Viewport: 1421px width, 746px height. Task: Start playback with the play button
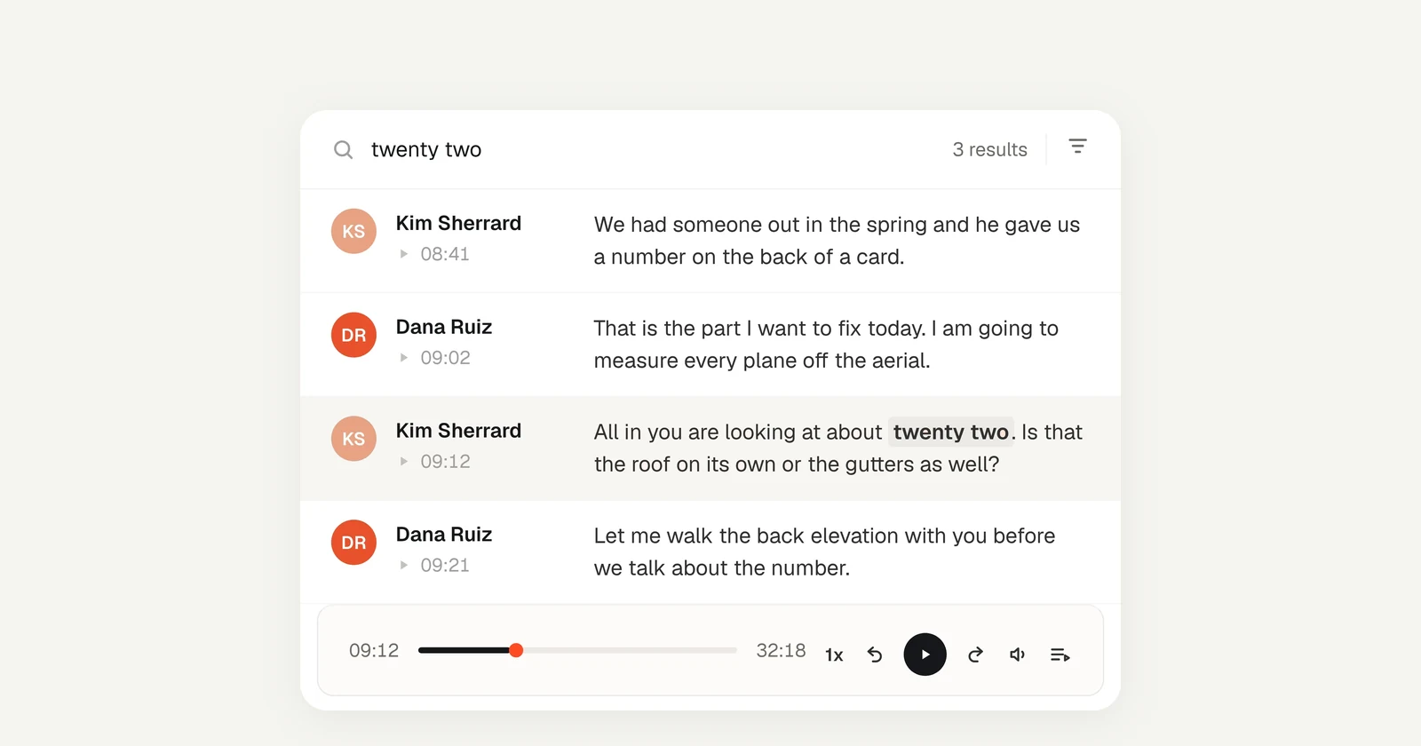pyautogui.click(x=925, y=655)
